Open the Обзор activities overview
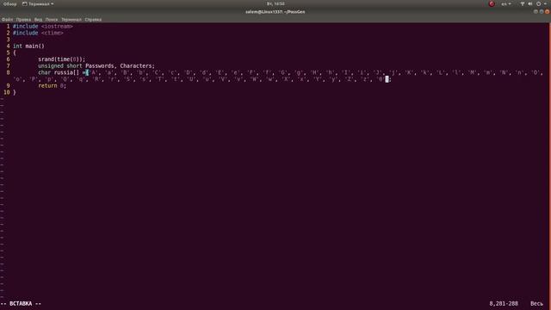This screenshot has height=310, width=551. pos(9,3)
